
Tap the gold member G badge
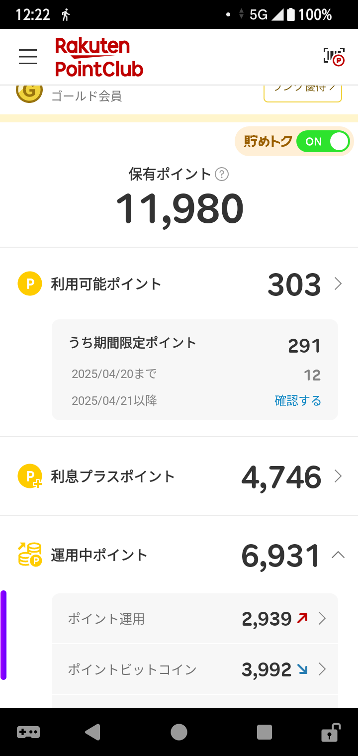[29, 93]
